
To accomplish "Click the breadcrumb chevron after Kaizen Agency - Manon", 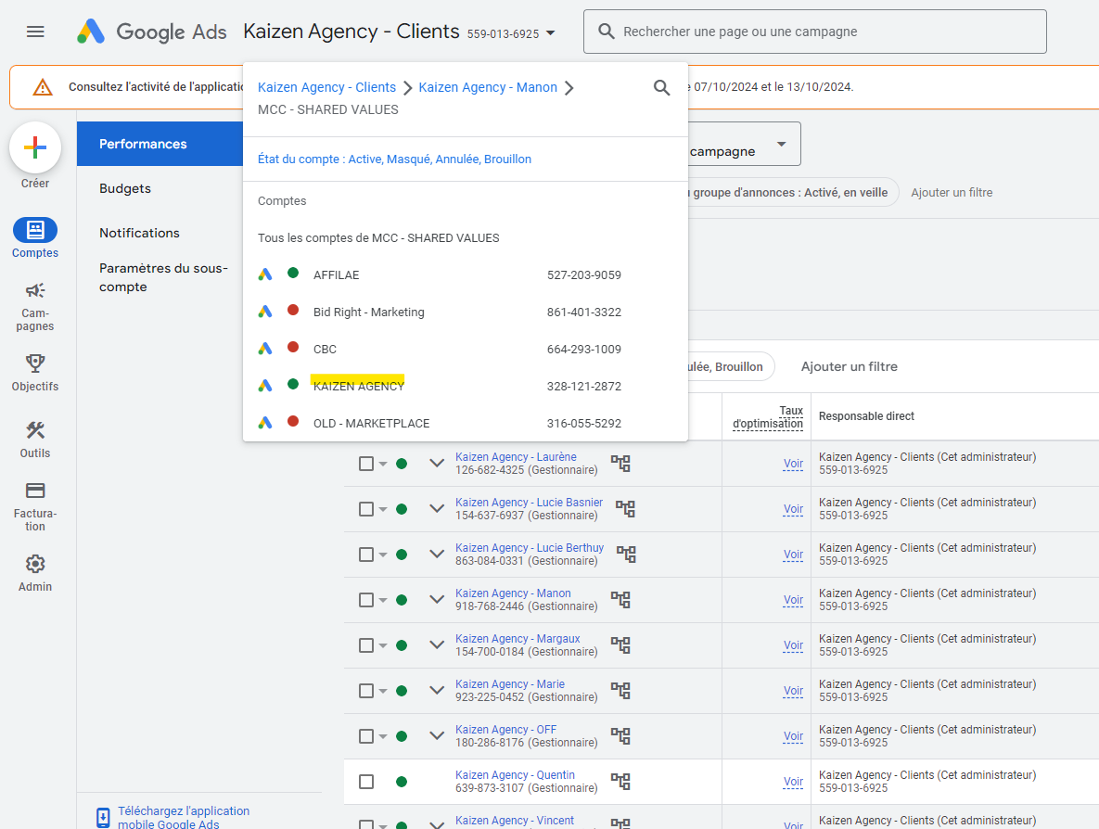I will [x=569, y=87].
